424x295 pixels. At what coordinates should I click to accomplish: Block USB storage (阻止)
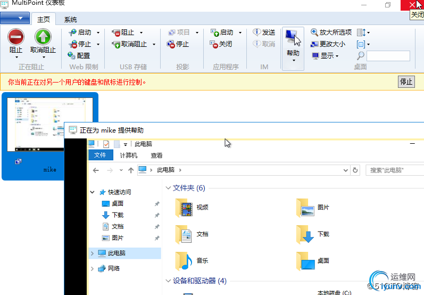pyautogui.click(x=123, y=32)
